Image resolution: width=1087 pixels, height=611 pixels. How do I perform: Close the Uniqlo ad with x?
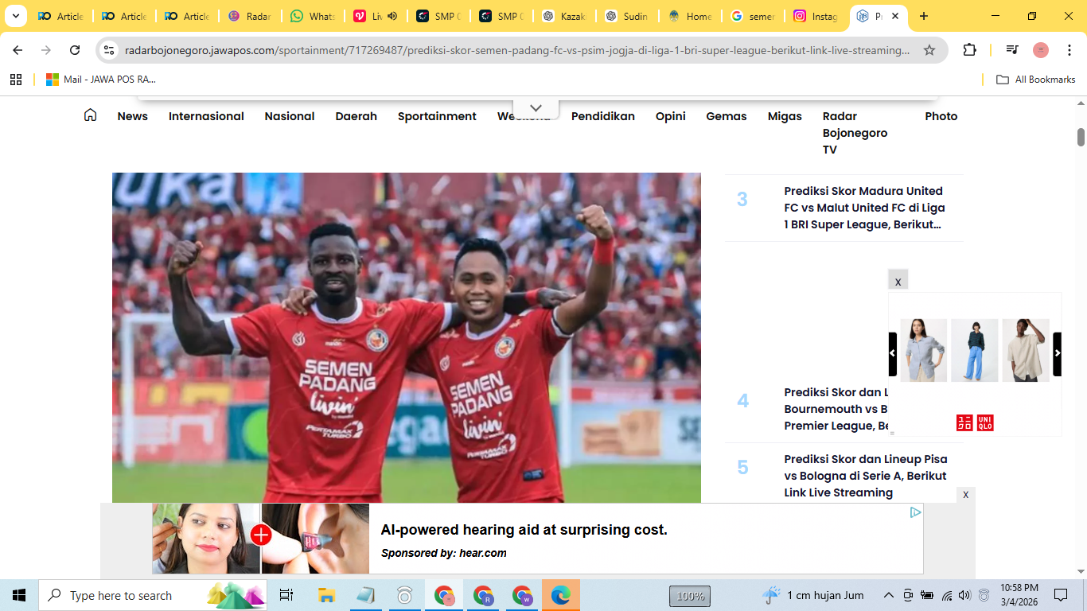point(898,280)
